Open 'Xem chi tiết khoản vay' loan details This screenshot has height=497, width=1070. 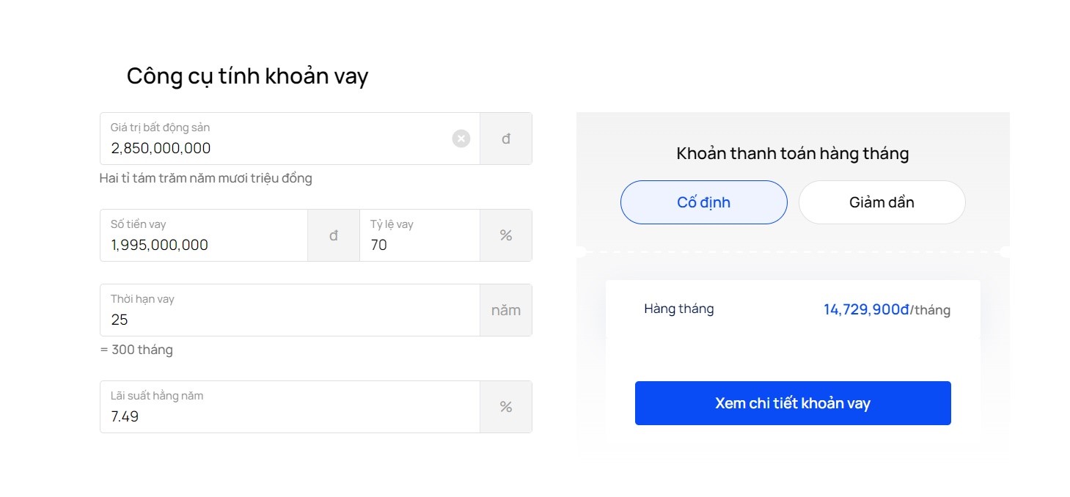pyautogui.click(x=793, y=403)
